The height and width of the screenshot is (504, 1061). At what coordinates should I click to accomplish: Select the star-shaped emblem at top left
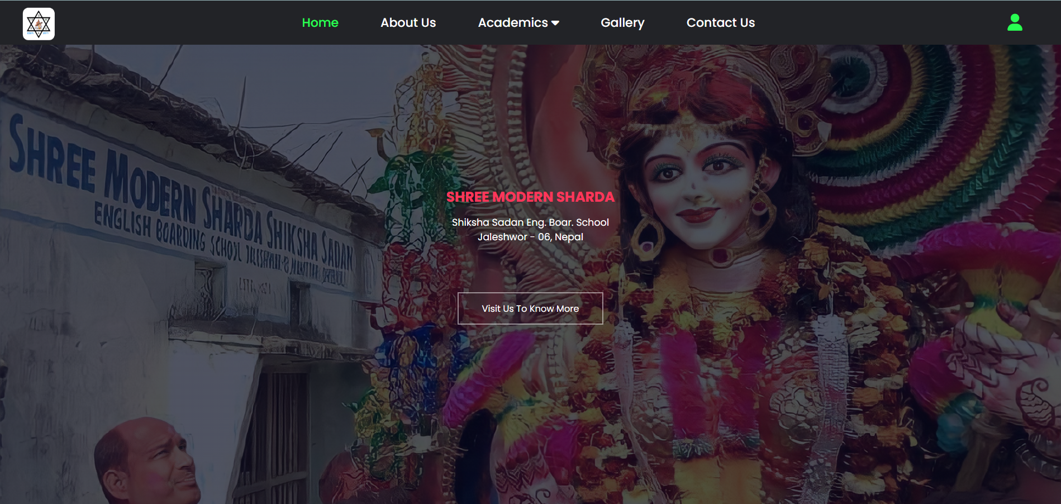pos(38,23)
